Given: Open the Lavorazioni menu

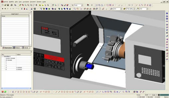Looking at the screenshot, I should (x=26, y=2).
